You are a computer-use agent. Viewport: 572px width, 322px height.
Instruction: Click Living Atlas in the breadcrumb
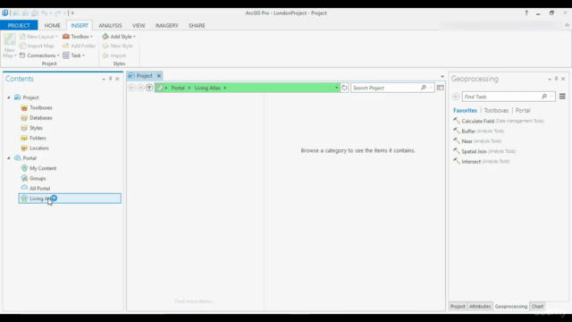[x=207, y=88]
